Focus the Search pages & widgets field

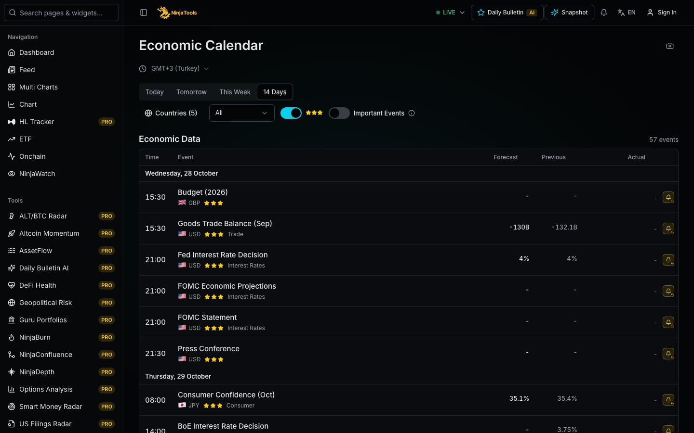pyautogui.click(x=61, y=13)
